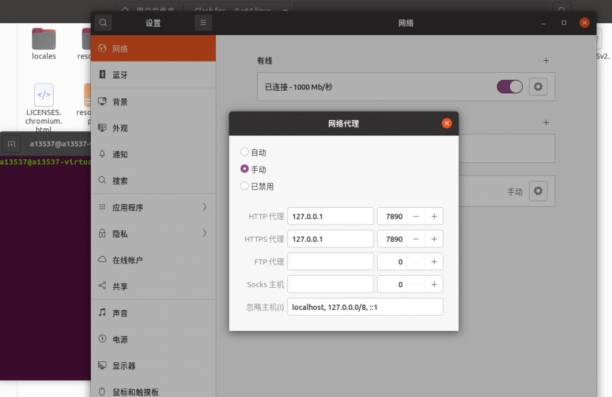Select the 已禁用 proxy radio button
Screen dimensions: 612x397
coord(244,186)
